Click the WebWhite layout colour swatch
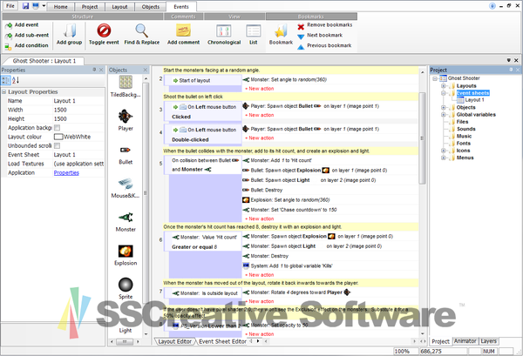The width and height of the screenshot is (523, 356). (58, 137)
